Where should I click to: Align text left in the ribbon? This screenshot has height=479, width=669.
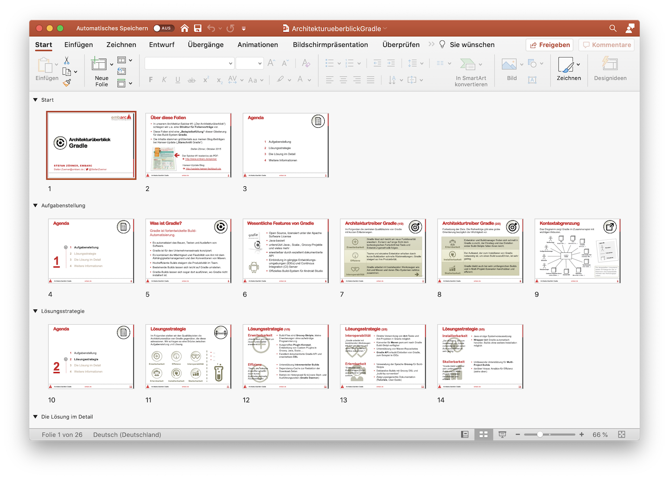(329, 80)
